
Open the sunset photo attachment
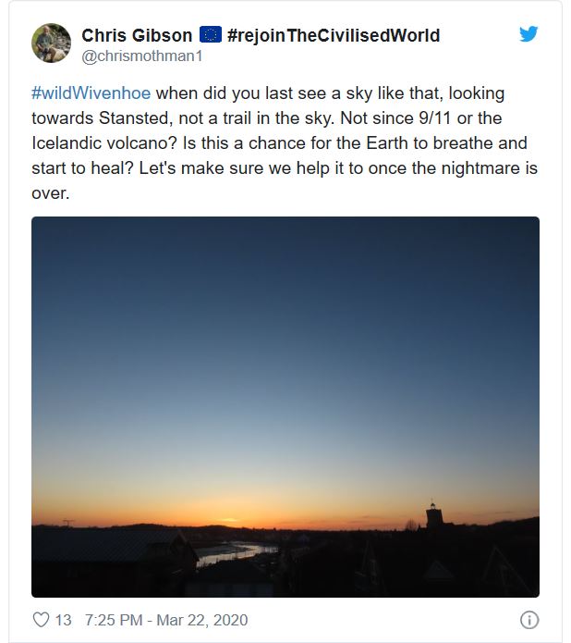[285, 407]
